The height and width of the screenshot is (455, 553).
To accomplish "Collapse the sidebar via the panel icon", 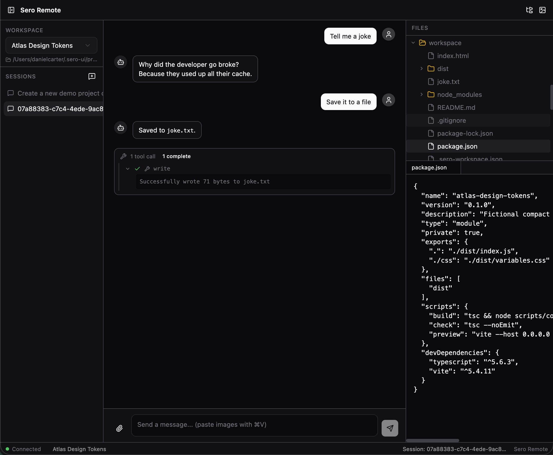I will tap(11, 10).
